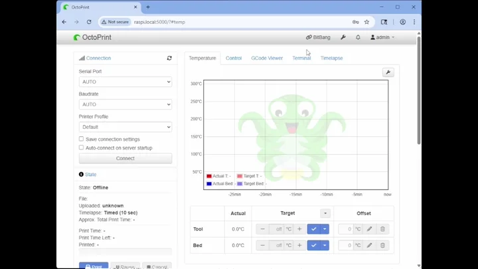
Task: Enable Save connection settings checkbox
Action: click(81, 139)
